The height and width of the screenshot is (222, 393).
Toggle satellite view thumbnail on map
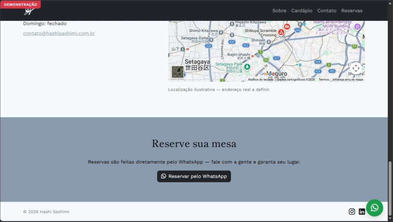[177, 72]
